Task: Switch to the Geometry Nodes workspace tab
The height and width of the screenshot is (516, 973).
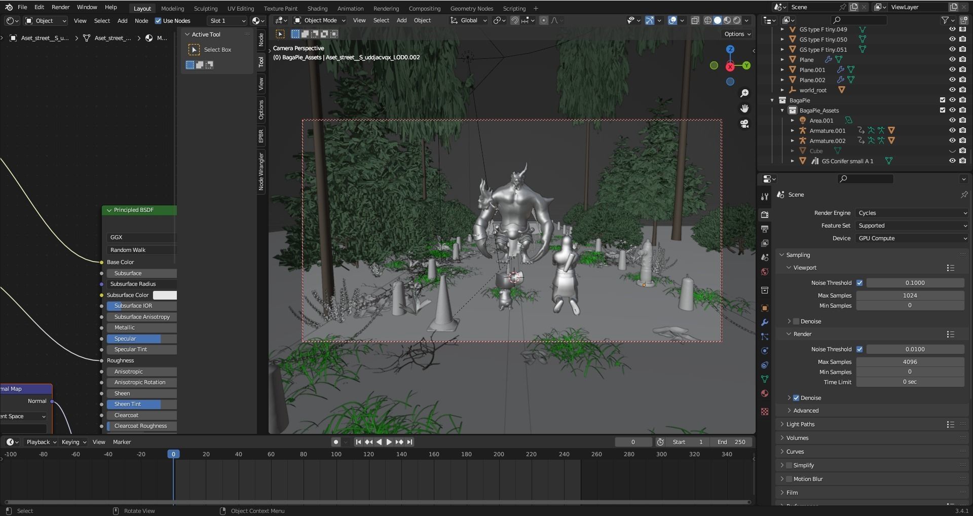Action: [x=471, y=8]
